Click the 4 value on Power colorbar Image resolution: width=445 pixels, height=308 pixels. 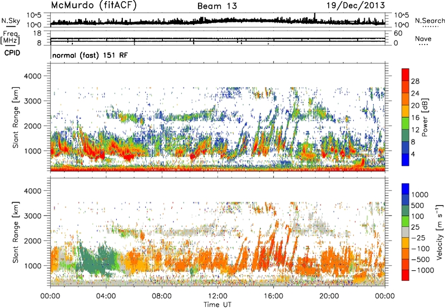tap(413, 155)
